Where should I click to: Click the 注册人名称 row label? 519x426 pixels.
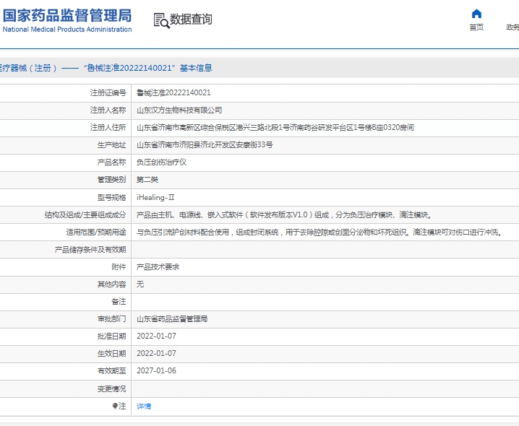pos(108,110)
